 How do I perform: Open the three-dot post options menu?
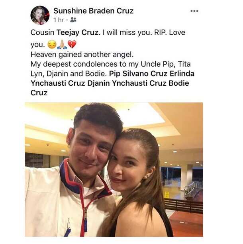194,11
